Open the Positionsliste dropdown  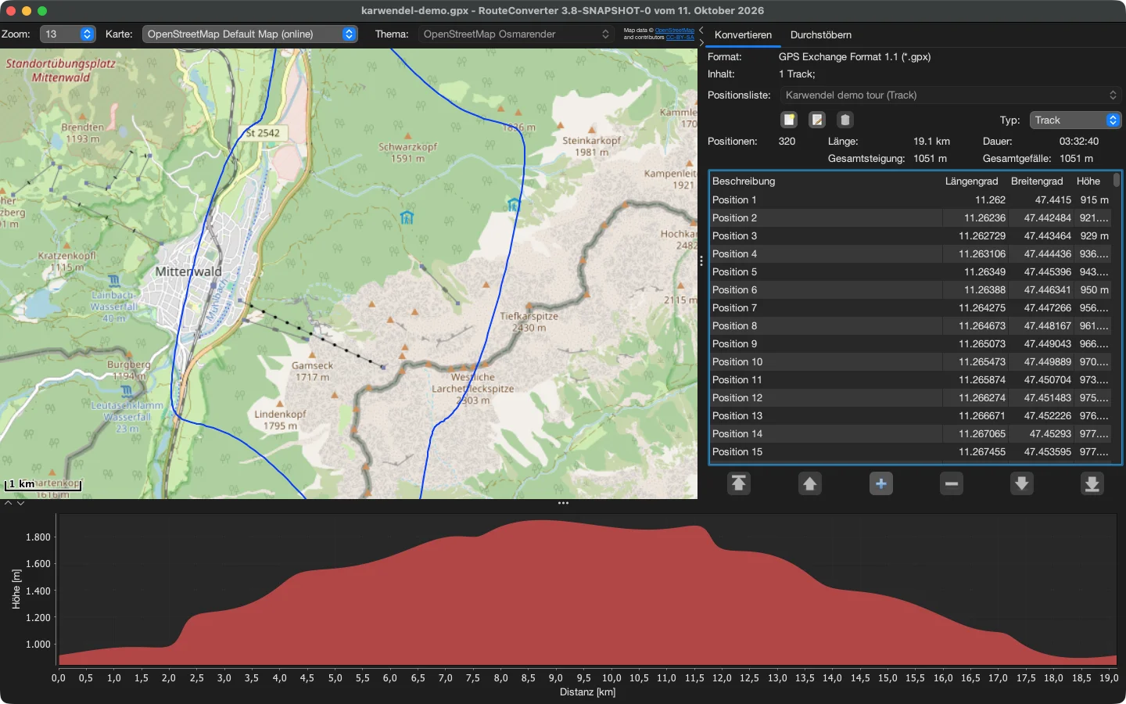[951, 95]
